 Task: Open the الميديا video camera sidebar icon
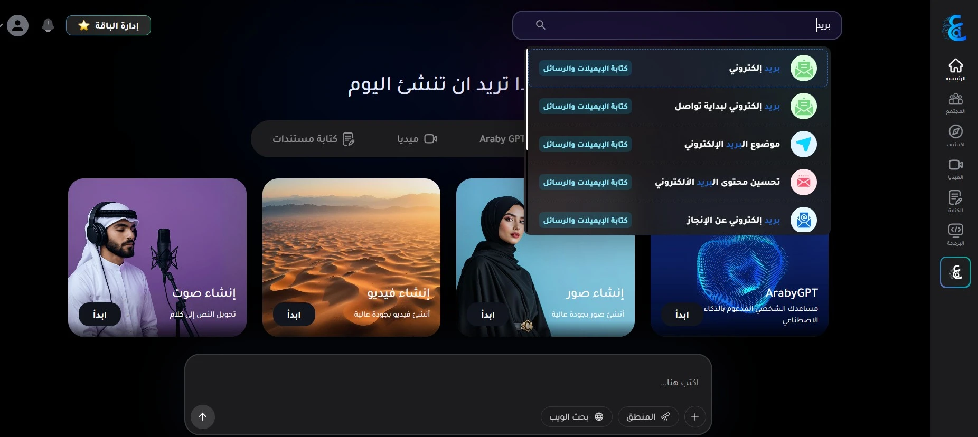[955, 169]
